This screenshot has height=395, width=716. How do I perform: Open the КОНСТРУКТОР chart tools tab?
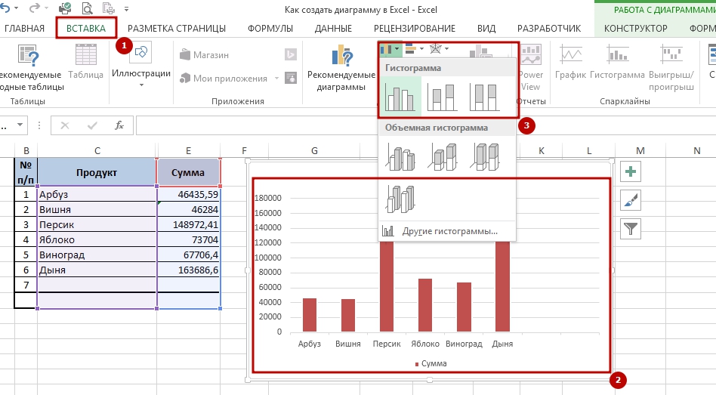[x=635, y=29]
